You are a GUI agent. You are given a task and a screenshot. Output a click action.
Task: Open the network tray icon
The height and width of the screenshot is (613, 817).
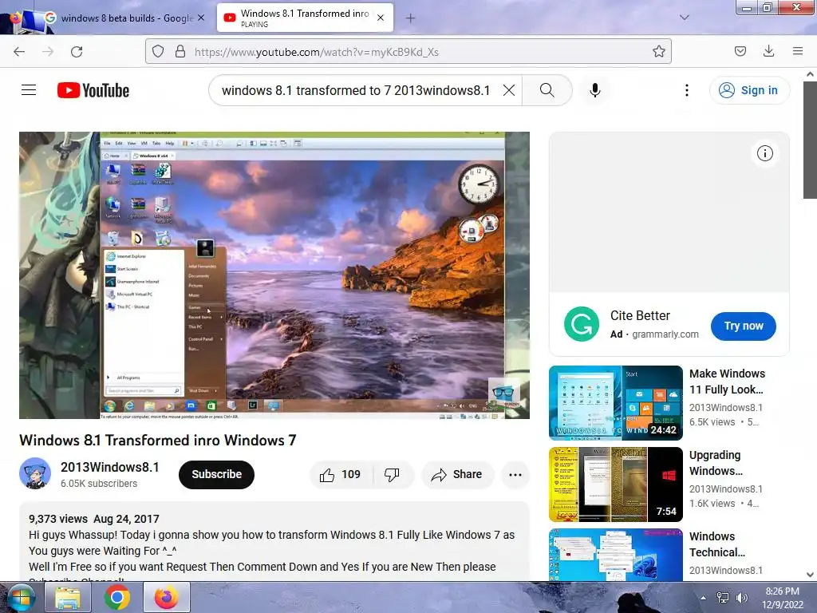pos(722,598)
